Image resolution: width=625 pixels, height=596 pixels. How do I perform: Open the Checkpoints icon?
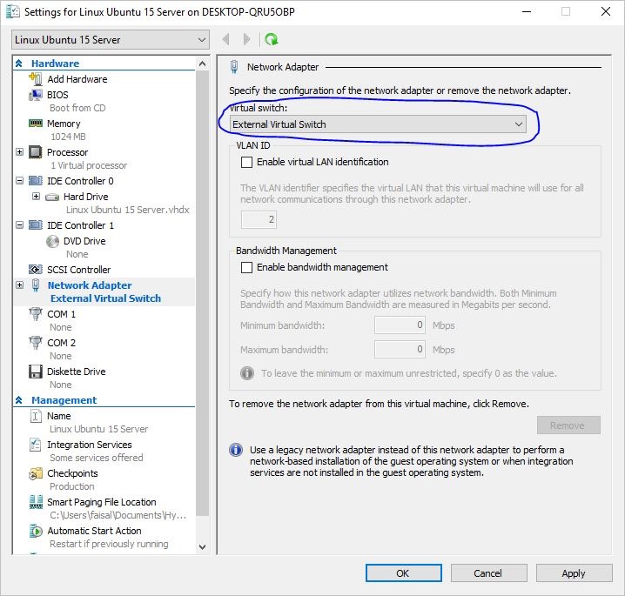[36, 473]
